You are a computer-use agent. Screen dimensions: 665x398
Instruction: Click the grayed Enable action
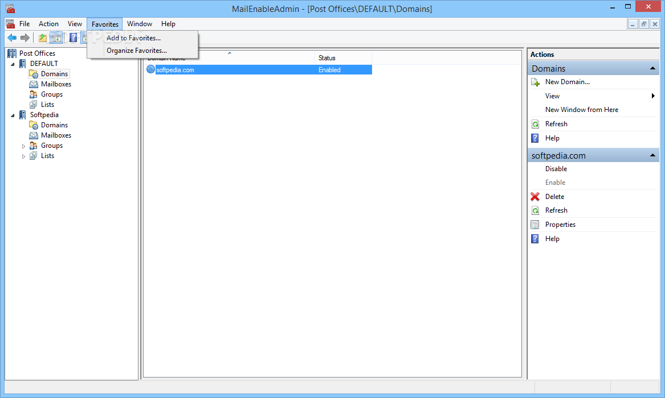click(555, 183)
